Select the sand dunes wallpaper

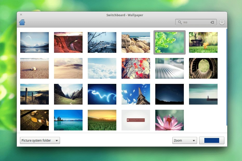pos(68,68)
